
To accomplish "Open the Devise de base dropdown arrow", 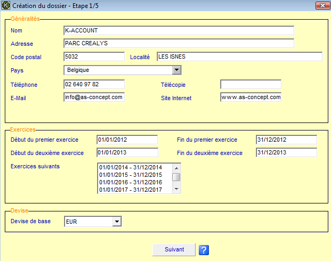I will 117,222.
